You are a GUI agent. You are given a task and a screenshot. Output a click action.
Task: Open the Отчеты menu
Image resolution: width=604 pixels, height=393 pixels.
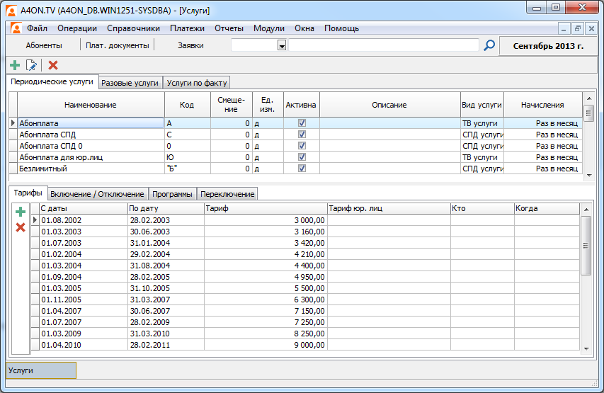228,28
